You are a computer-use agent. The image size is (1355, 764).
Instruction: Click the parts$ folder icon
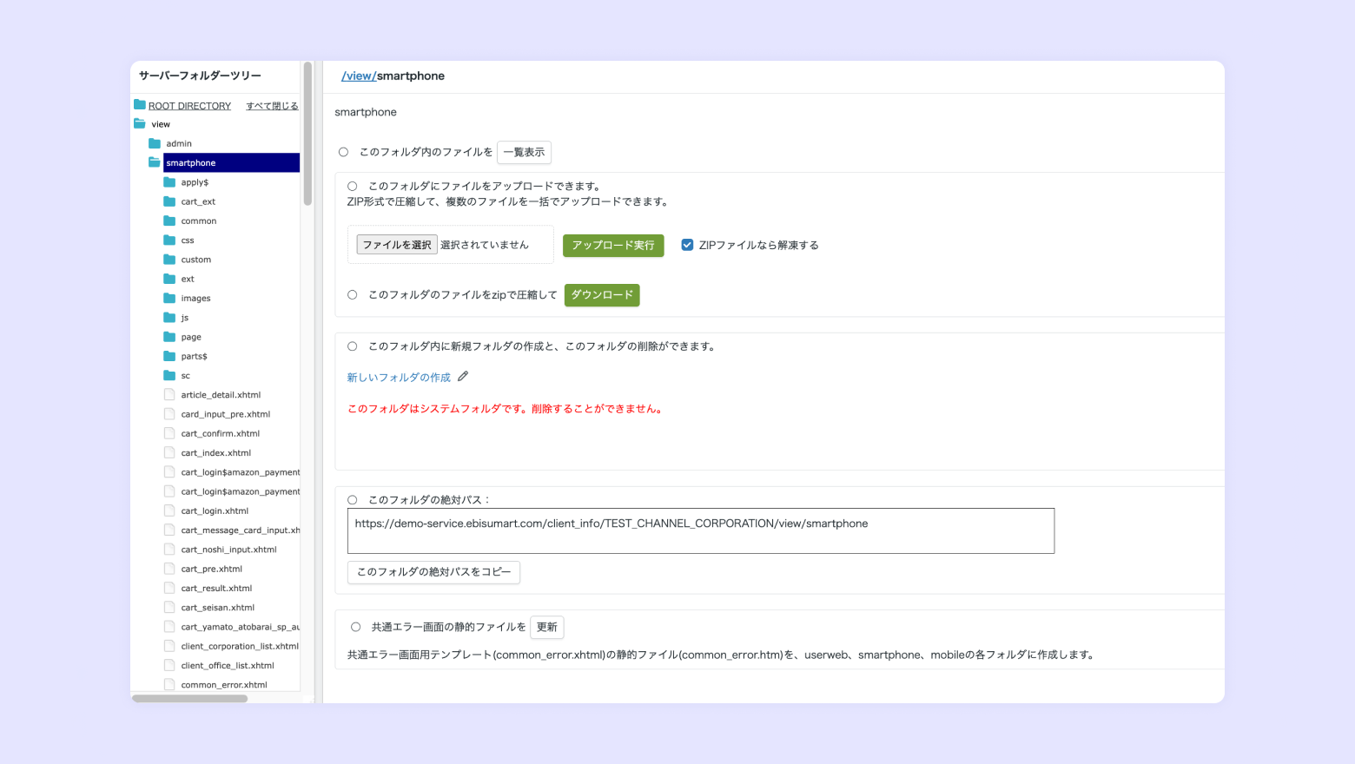(x=169, y=356)
